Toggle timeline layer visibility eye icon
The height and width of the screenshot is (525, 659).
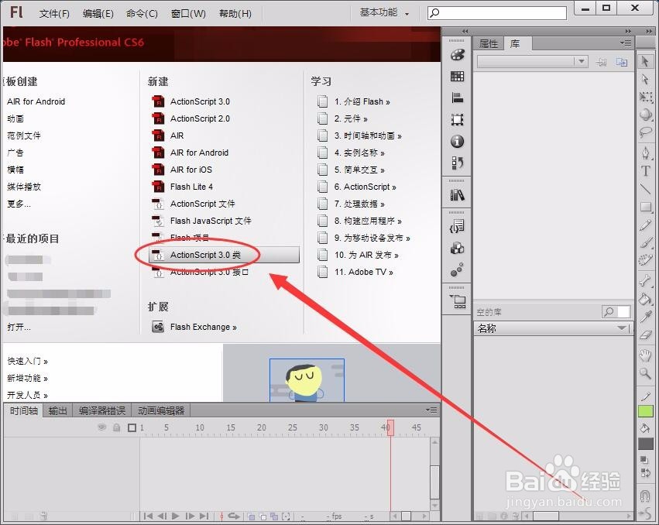point(101,427)
